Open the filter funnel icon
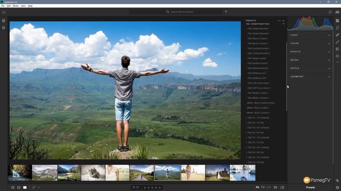 [x=226, y=12]
